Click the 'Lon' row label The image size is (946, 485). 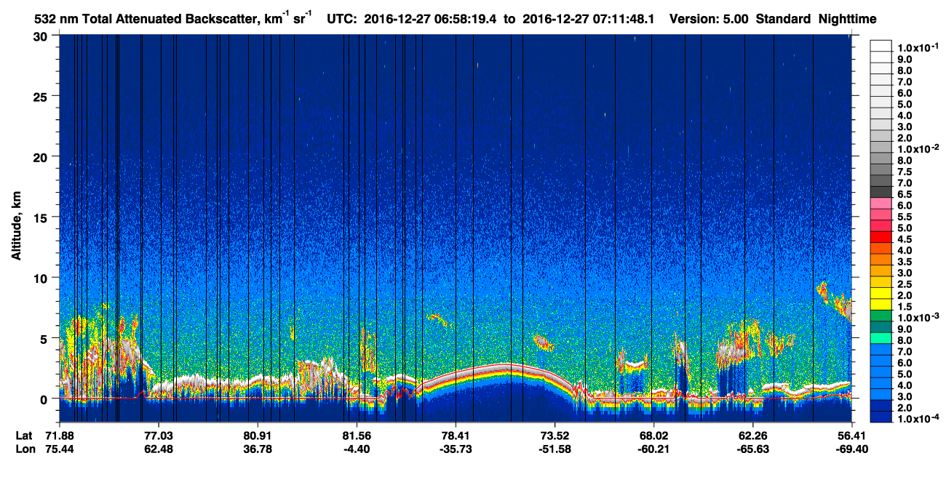coord(24,449)
